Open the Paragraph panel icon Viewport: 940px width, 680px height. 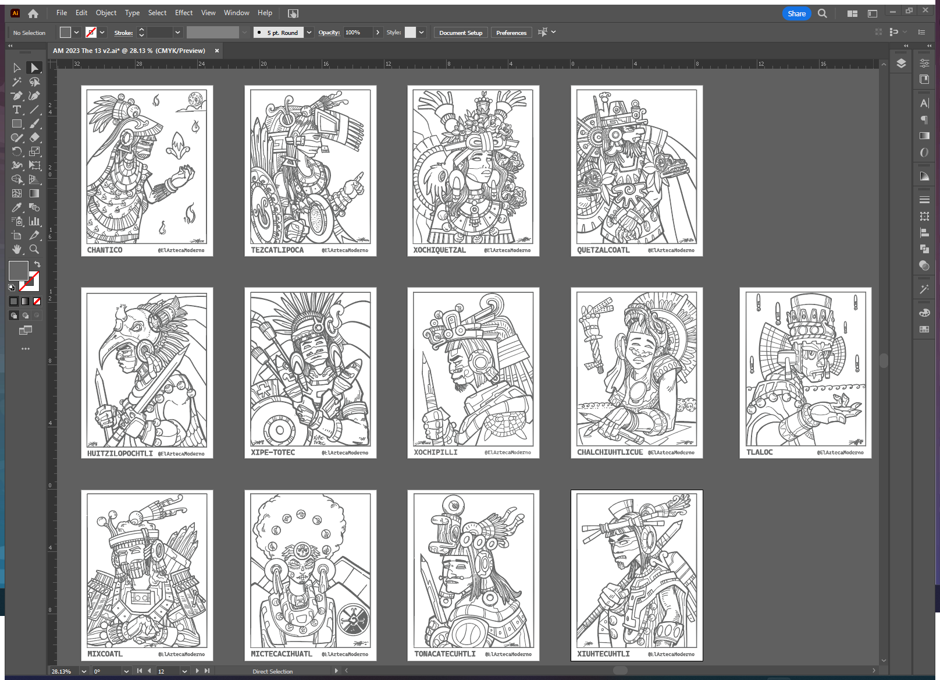pyautogui.click(x=924, y=120)
